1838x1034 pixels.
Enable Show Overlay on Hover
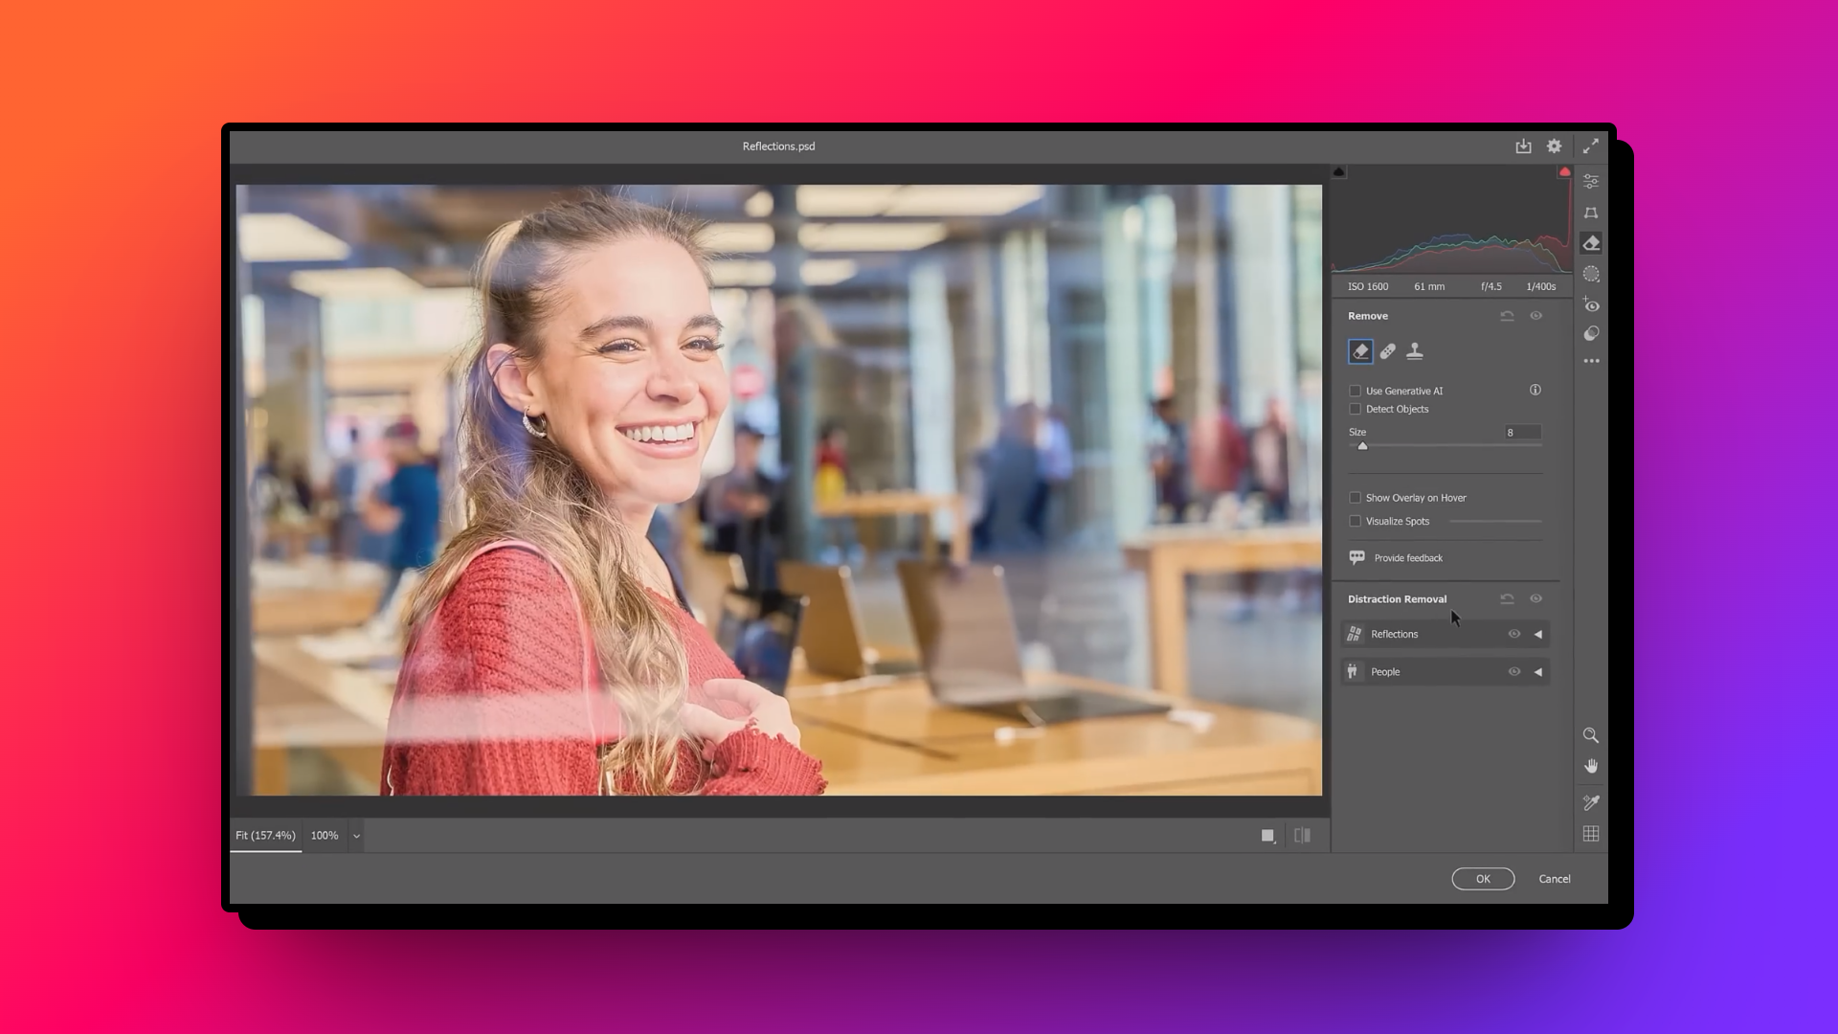pyautogui.click(x=1355, y=497)
